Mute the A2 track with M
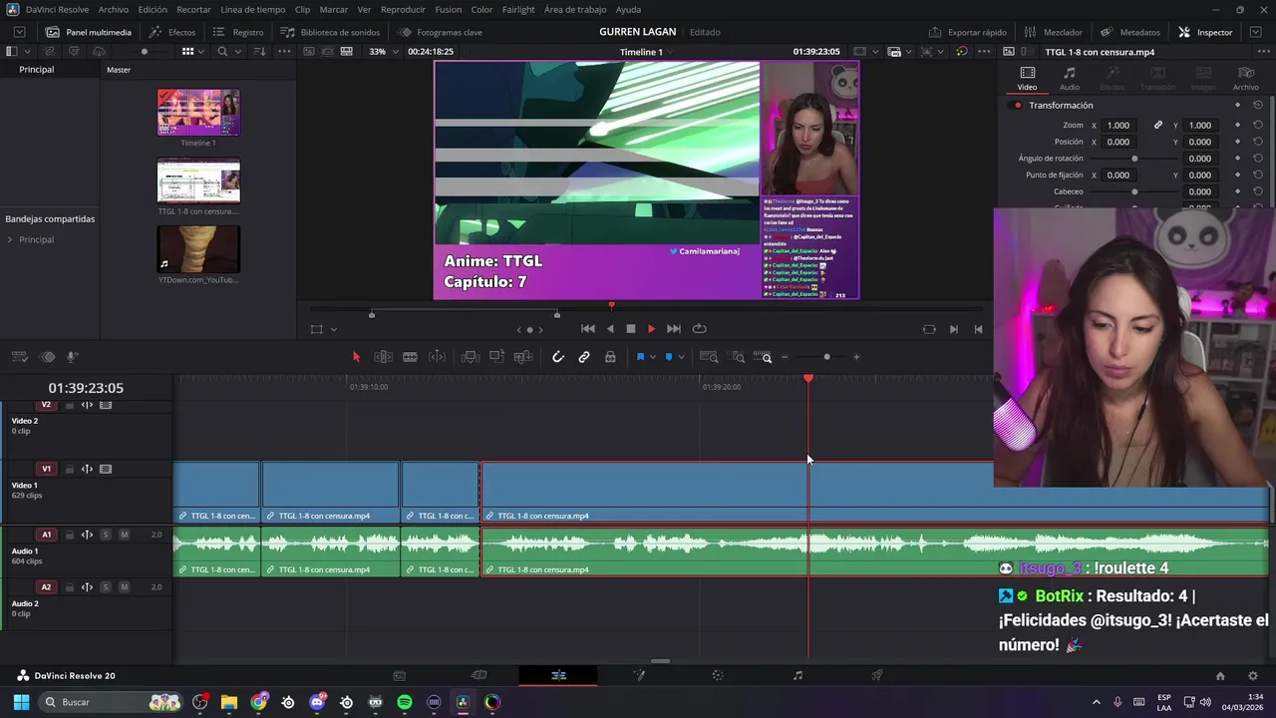Viewport: 1276px width, 718px height. 124,587
